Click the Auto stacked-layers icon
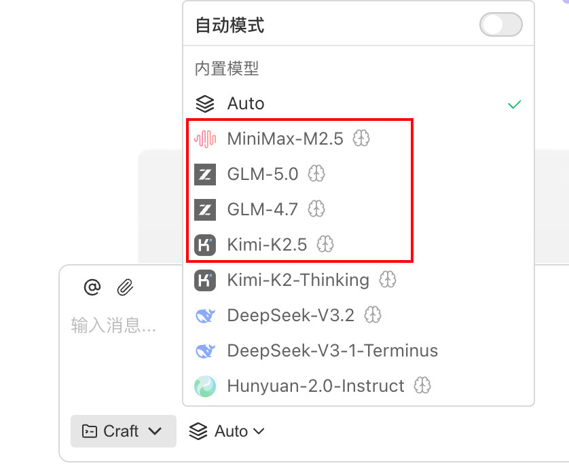This screenshot has width=569, height=474. tap(206, 103)
